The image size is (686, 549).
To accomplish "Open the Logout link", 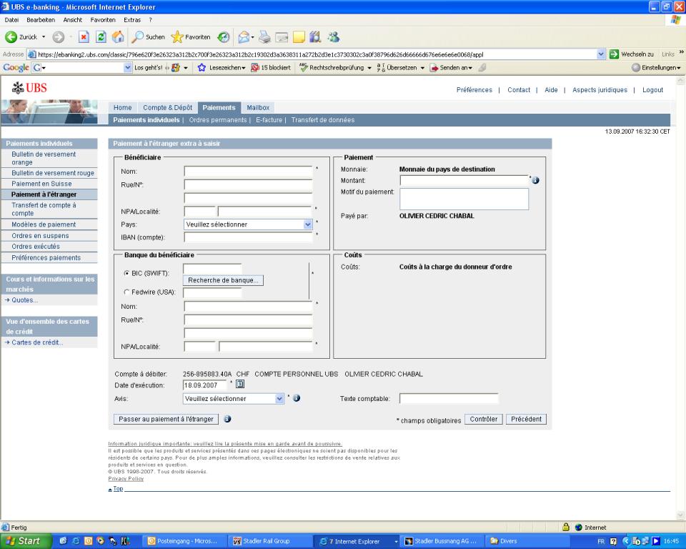I will (x=652, y=90).
